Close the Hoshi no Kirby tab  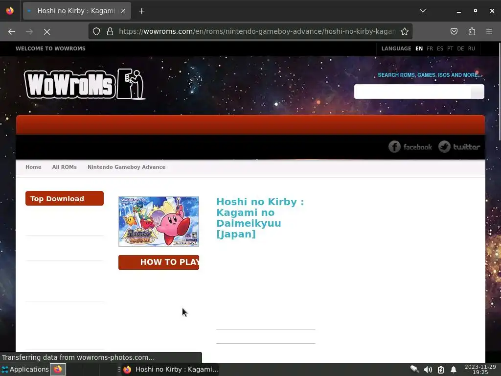(123, 11)
